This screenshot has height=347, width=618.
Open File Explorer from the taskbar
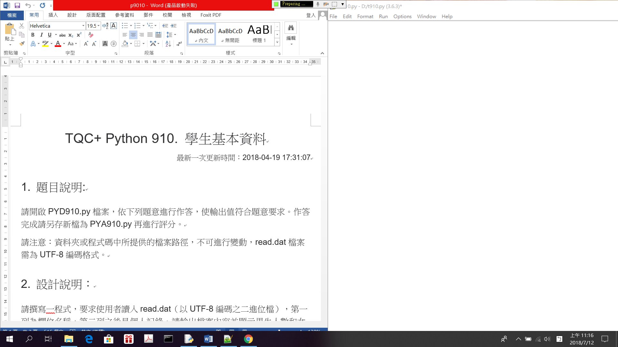point(69,339)
